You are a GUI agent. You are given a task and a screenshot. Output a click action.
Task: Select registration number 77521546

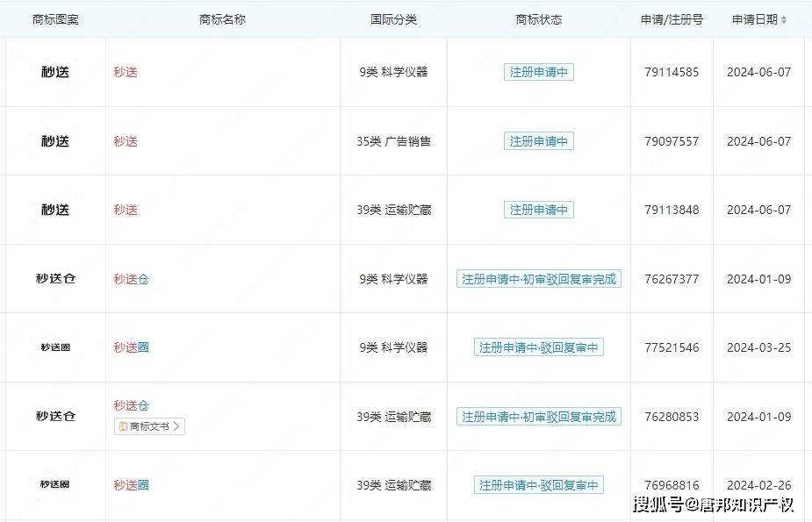[x=672, y=347]
